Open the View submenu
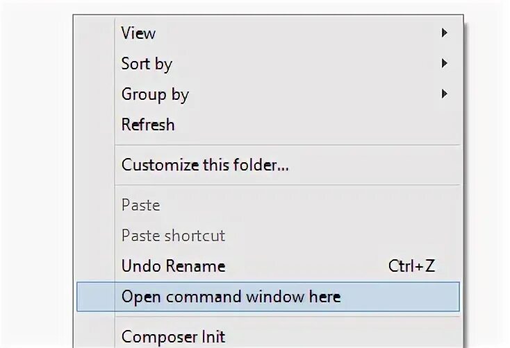Screen dimensions: 510x348 click(138, 33)
